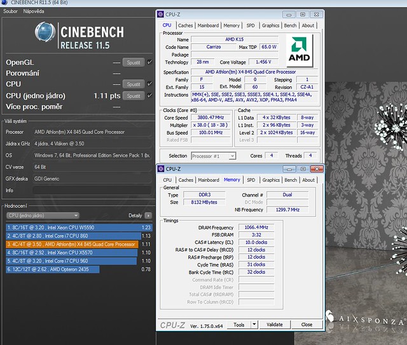Screen dimensions: 407x345
Task: Click the Validate button in CPU-Z
Action: tap(275, 325)
